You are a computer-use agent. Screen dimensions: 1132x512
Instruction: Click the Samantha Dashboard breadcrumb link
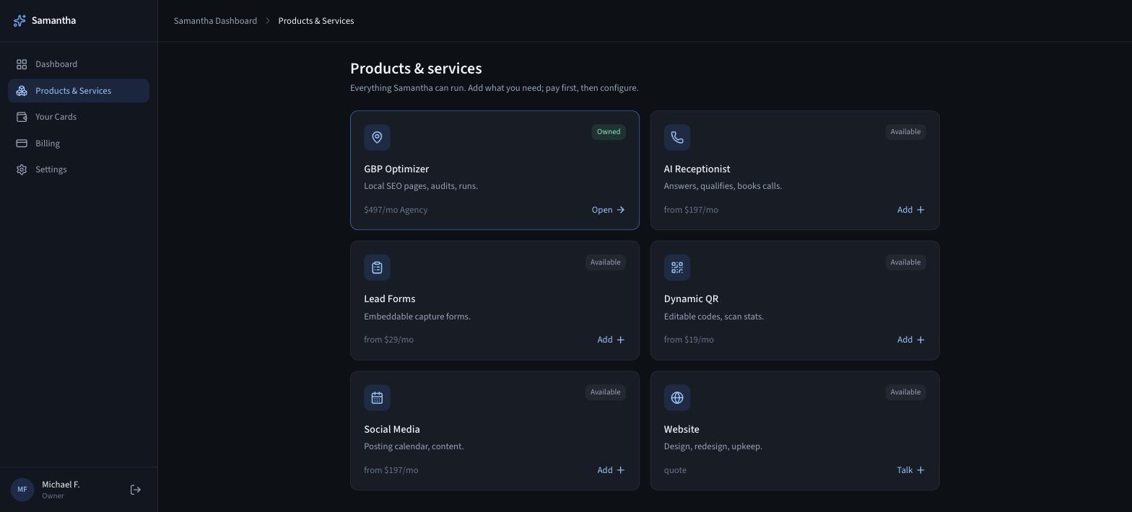[215, 21]
